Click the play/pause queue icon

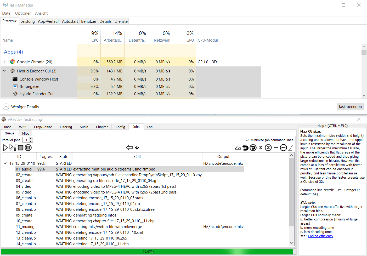tap(13, 148)
